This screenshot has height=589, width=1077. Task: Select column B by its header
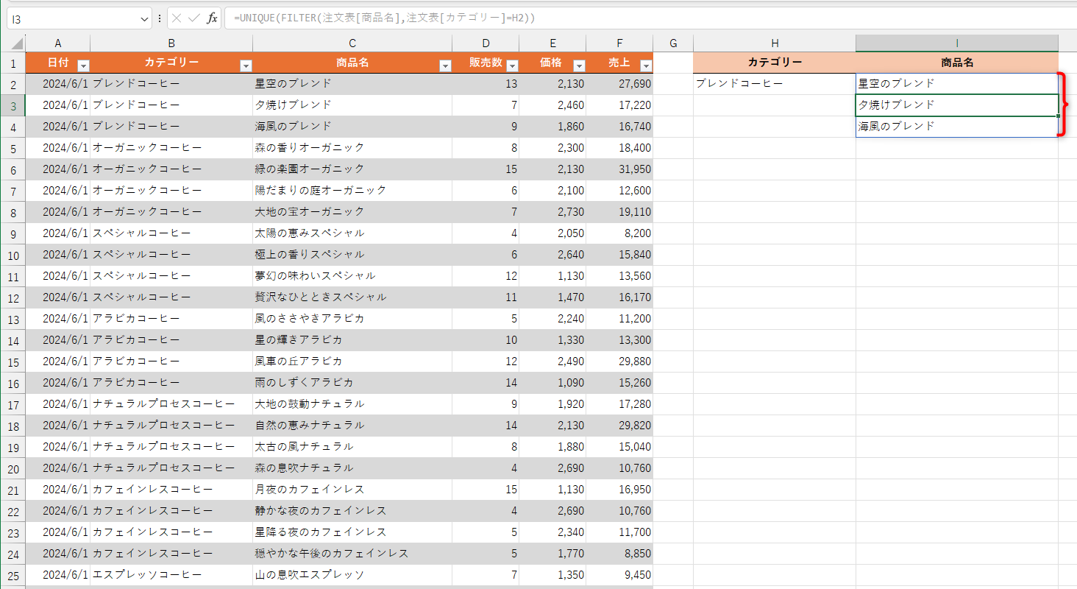[x=171, y=43]
